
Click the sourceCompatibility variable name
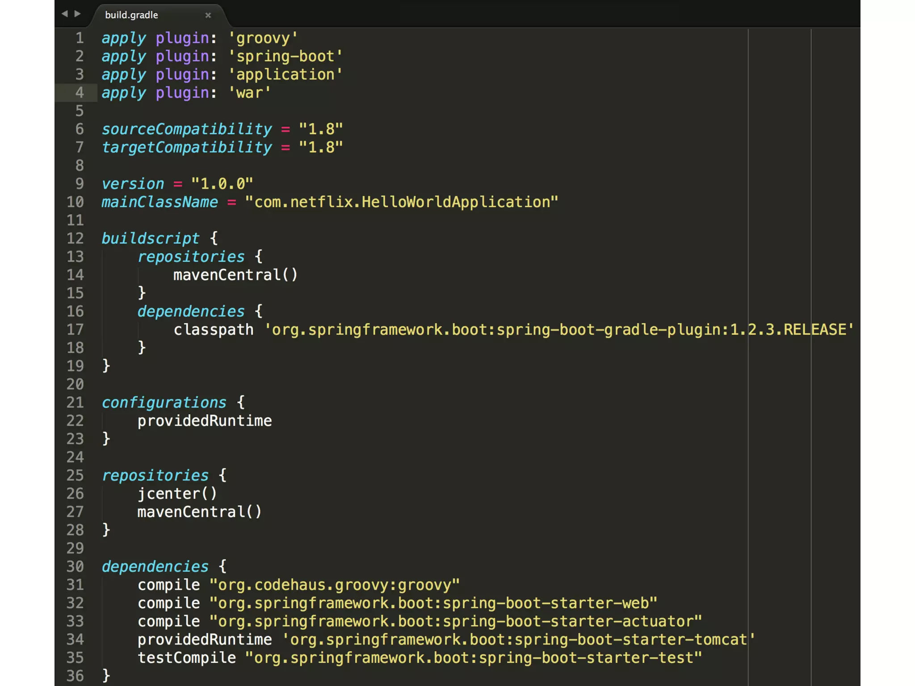(x=187, y=130)
